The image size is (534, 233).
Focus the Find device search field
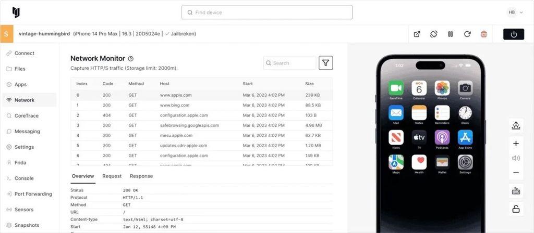[267, 12]
